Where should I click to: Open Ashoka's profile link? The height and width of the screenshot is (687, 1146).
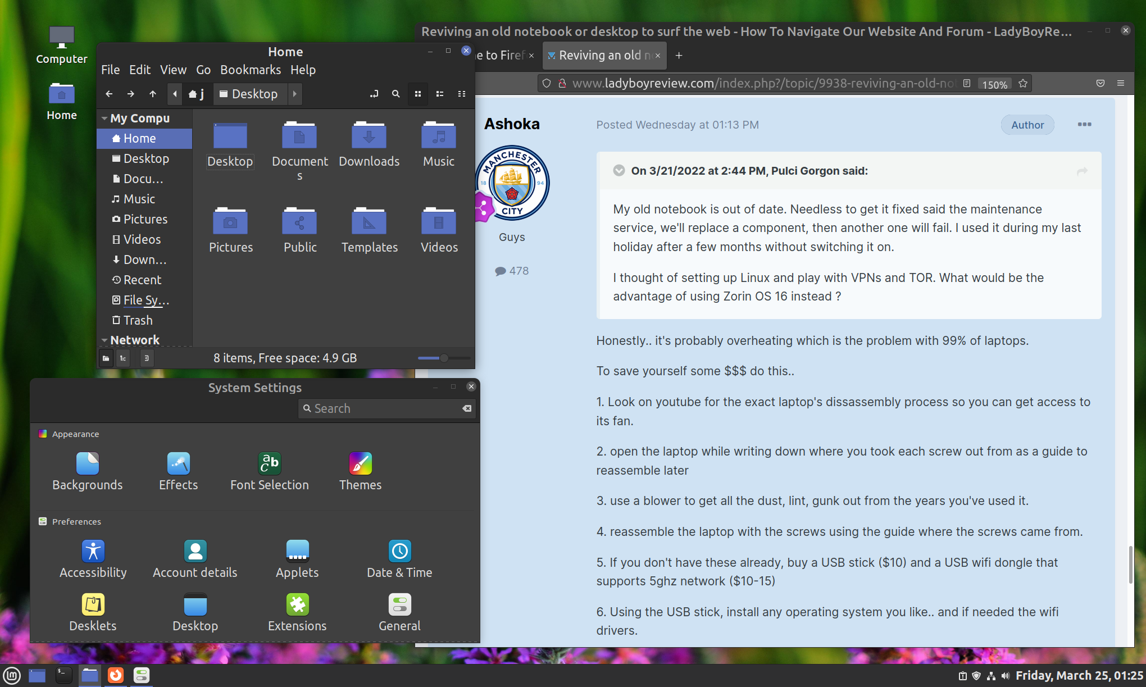click(x=512, y=124)
